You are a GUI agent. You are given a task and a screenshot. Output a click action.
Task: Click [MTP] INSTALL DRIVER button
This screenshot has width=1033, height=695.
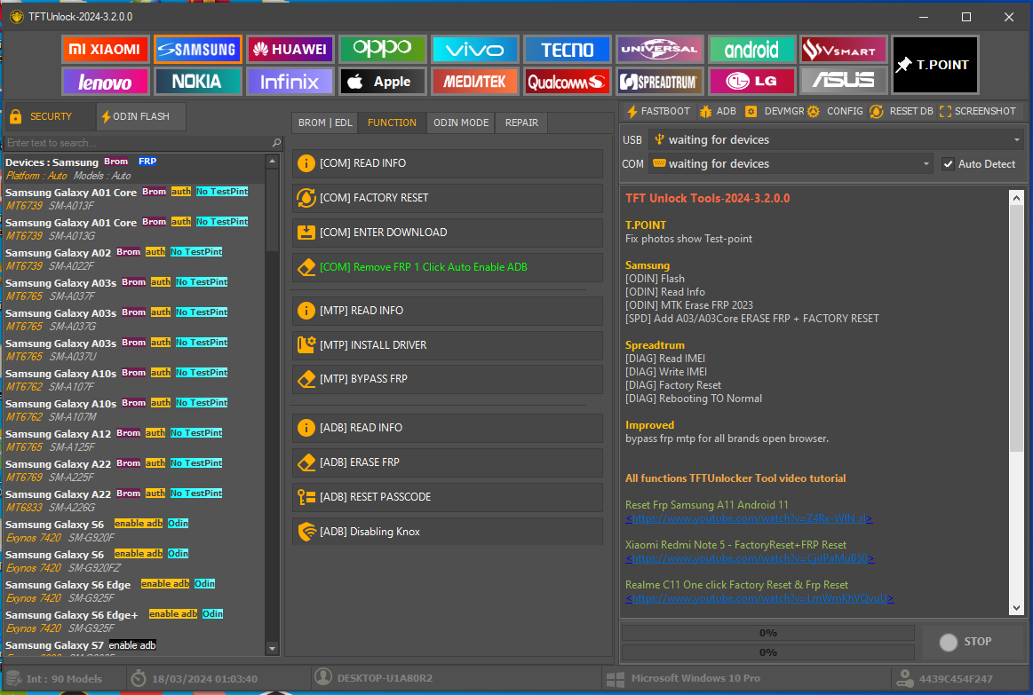click(448, 345)
